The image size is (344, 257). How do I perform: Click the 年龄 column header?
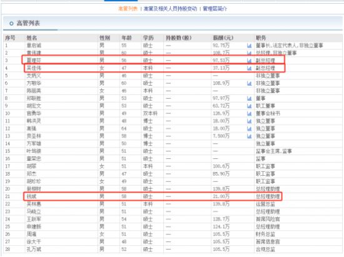126,38
